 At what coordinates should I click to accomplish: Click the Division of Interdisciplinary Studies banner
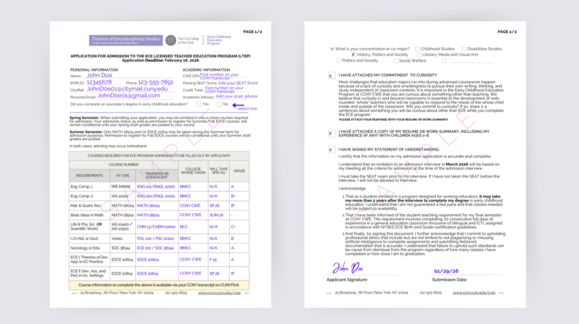126,40
